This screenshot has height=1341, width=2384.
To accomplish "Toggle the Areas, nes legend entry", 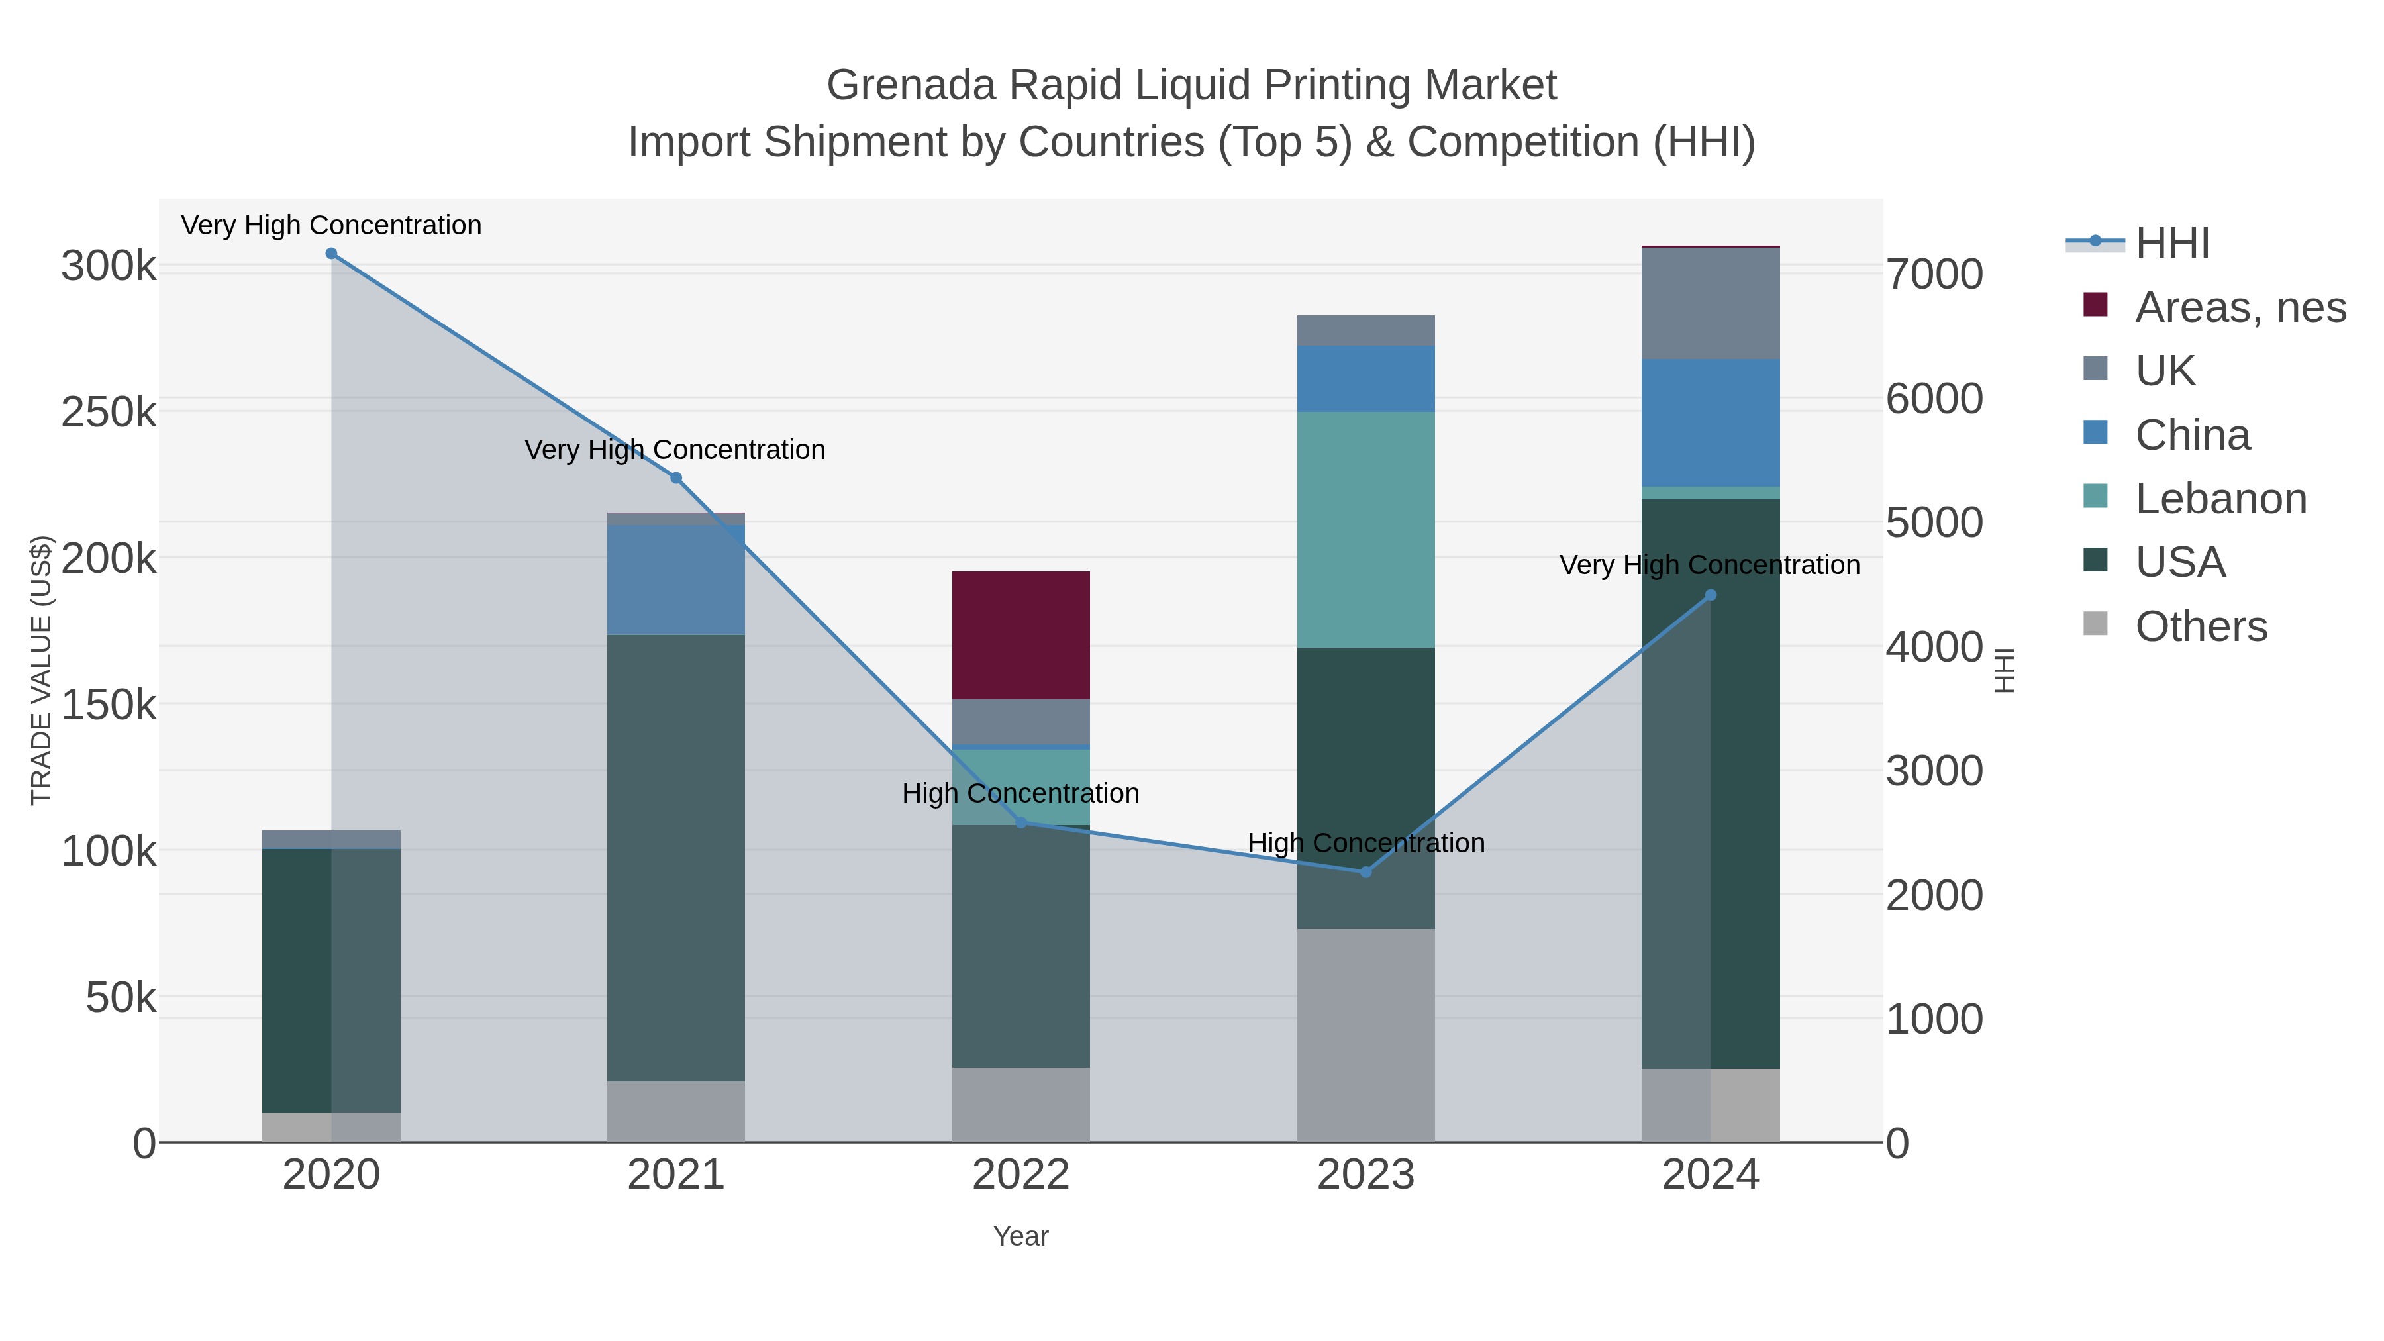I will [2214, 307].
